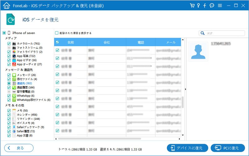Viewport: 249px width, 156px height.
Task: Click the App 写真 icon
Action: (x=14, y=56)
